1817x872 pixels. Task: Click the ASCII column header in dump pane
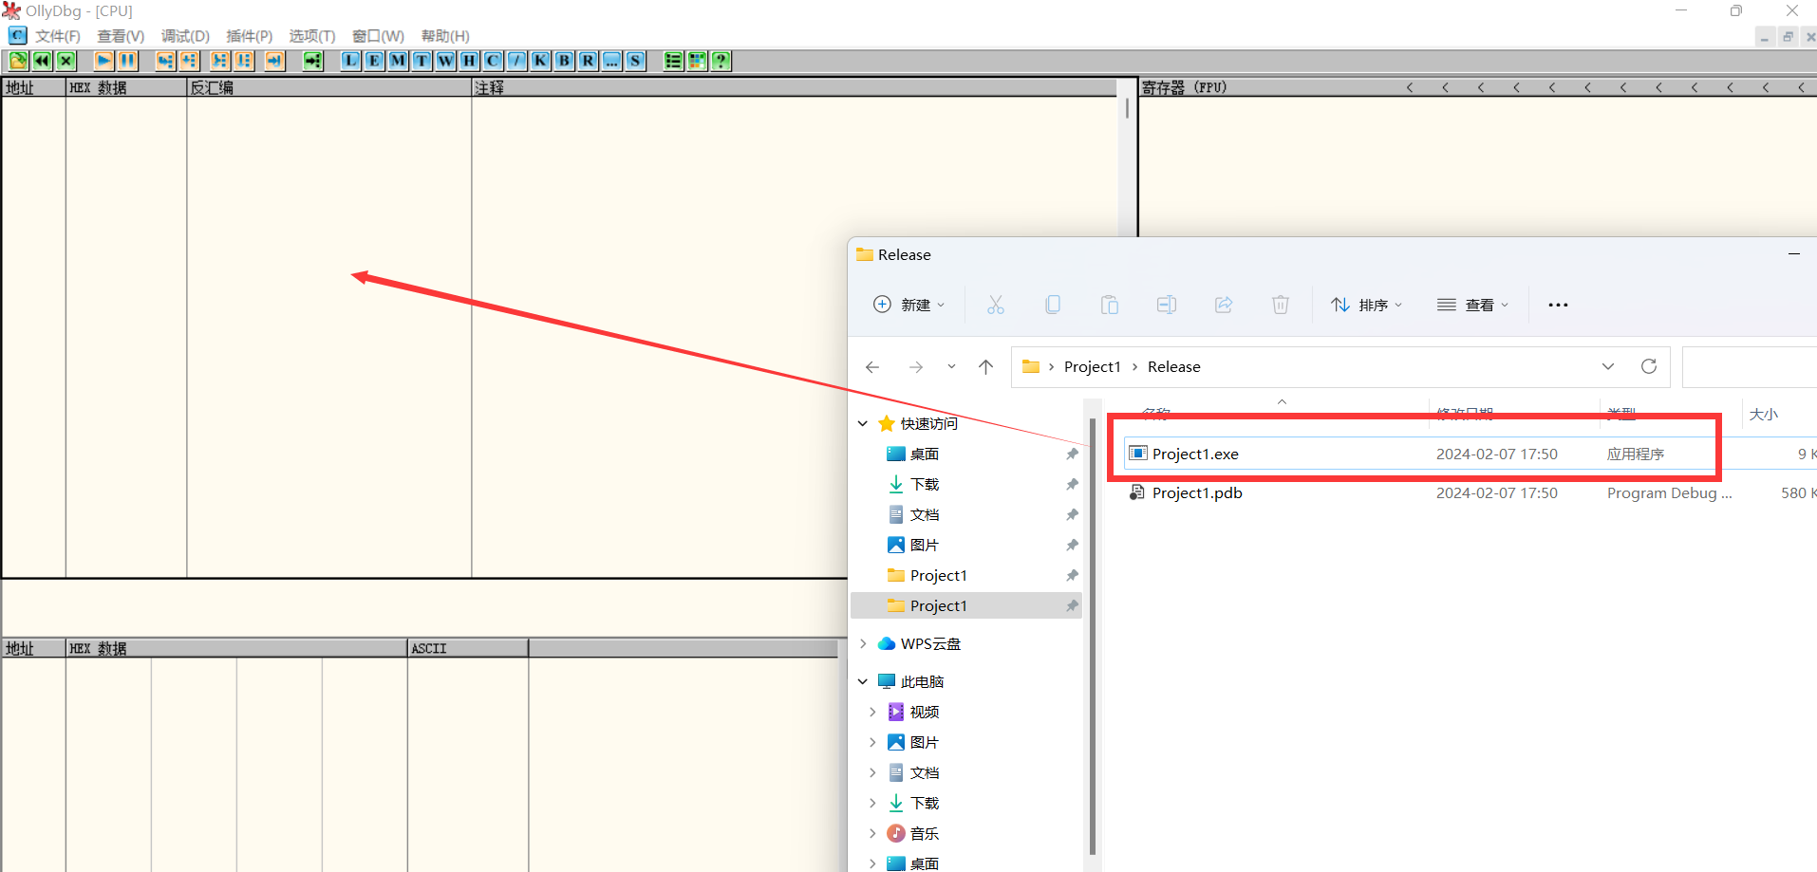click(468, 649)
